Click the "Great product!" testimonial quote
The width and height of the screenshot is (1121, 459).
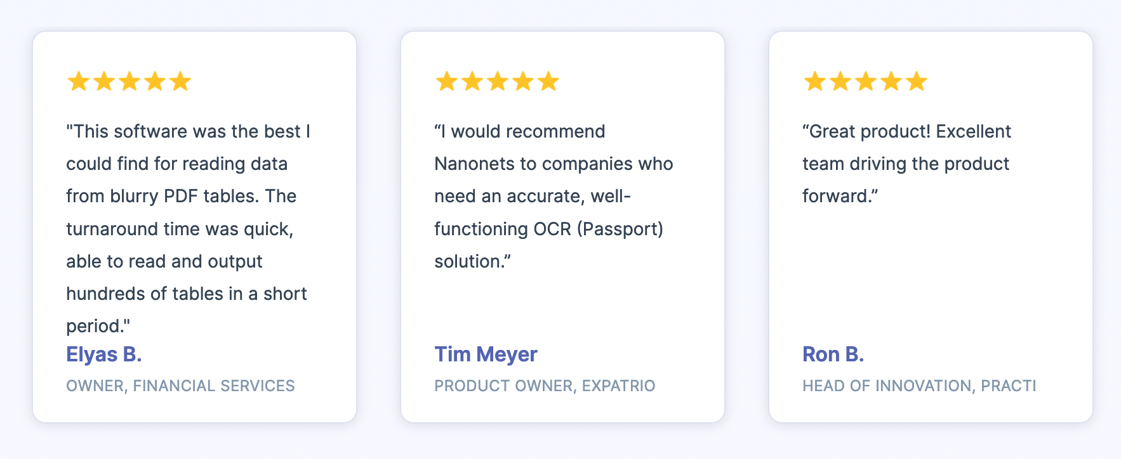[906, 164]
